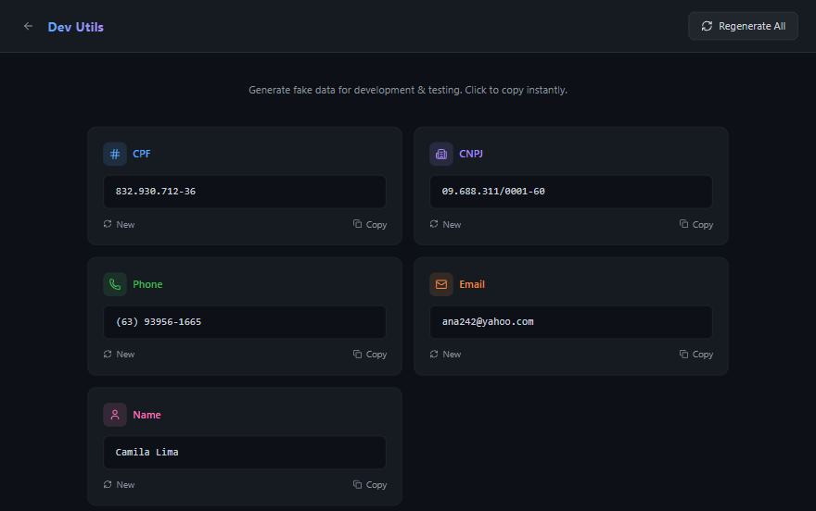Click the Regenerate All button
Viewport: 816px width, 511px height.
tap(743, 26)
